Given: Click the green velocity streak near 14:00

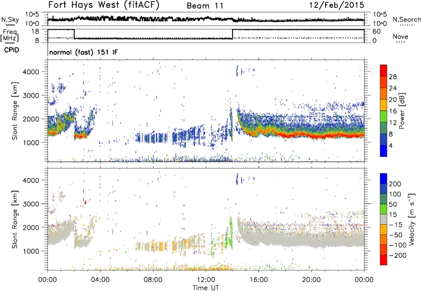Looking at the screenshot, I should tap(230, 233).
